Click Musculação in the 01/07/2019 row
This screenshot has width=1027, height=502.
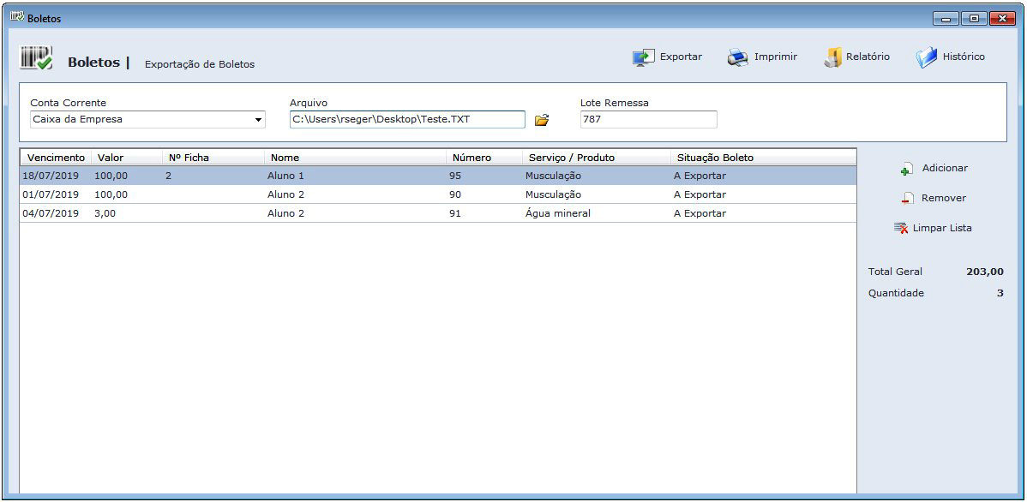point(553,194)
